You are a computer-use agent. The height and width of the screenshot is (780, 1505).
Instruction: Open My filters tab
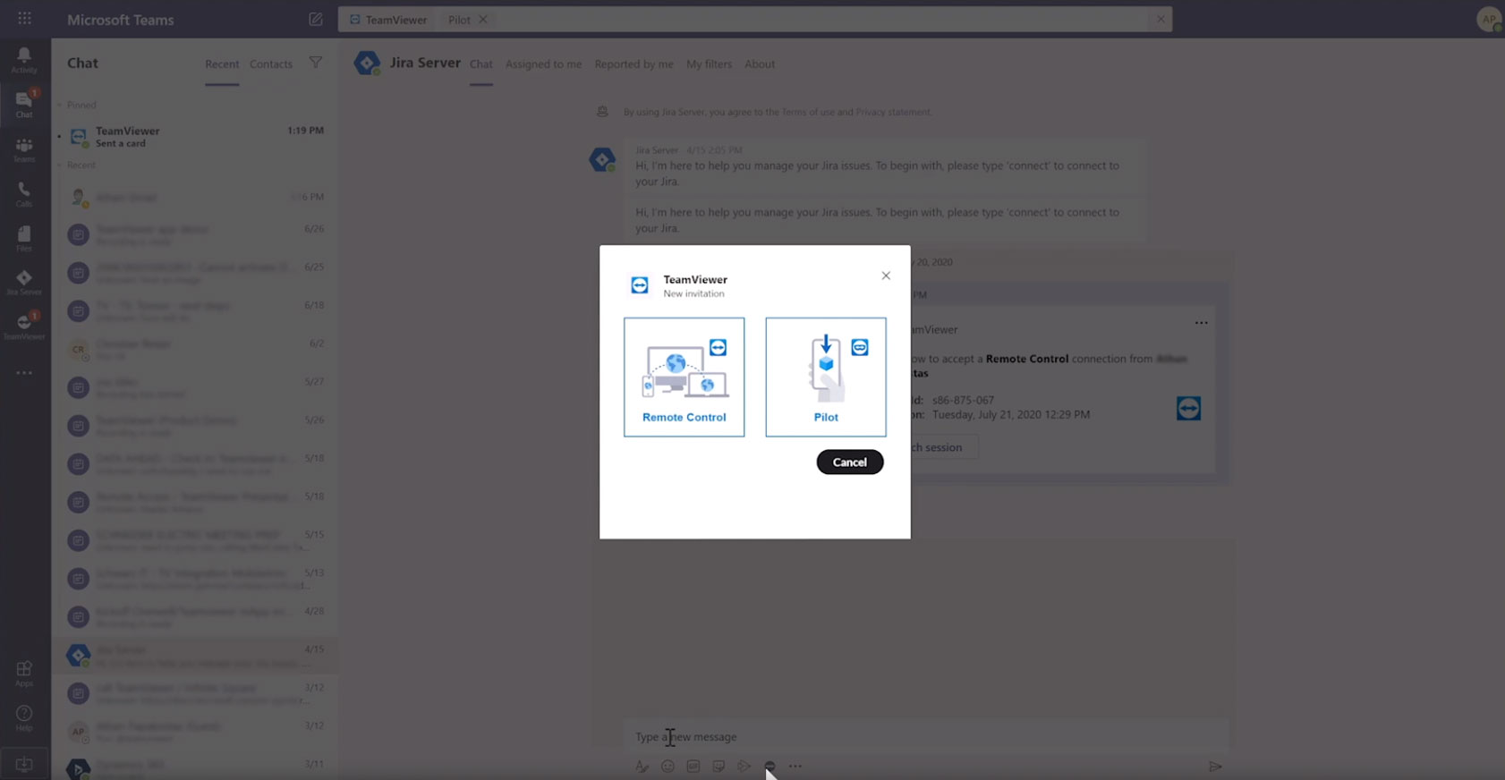[709, 64]
